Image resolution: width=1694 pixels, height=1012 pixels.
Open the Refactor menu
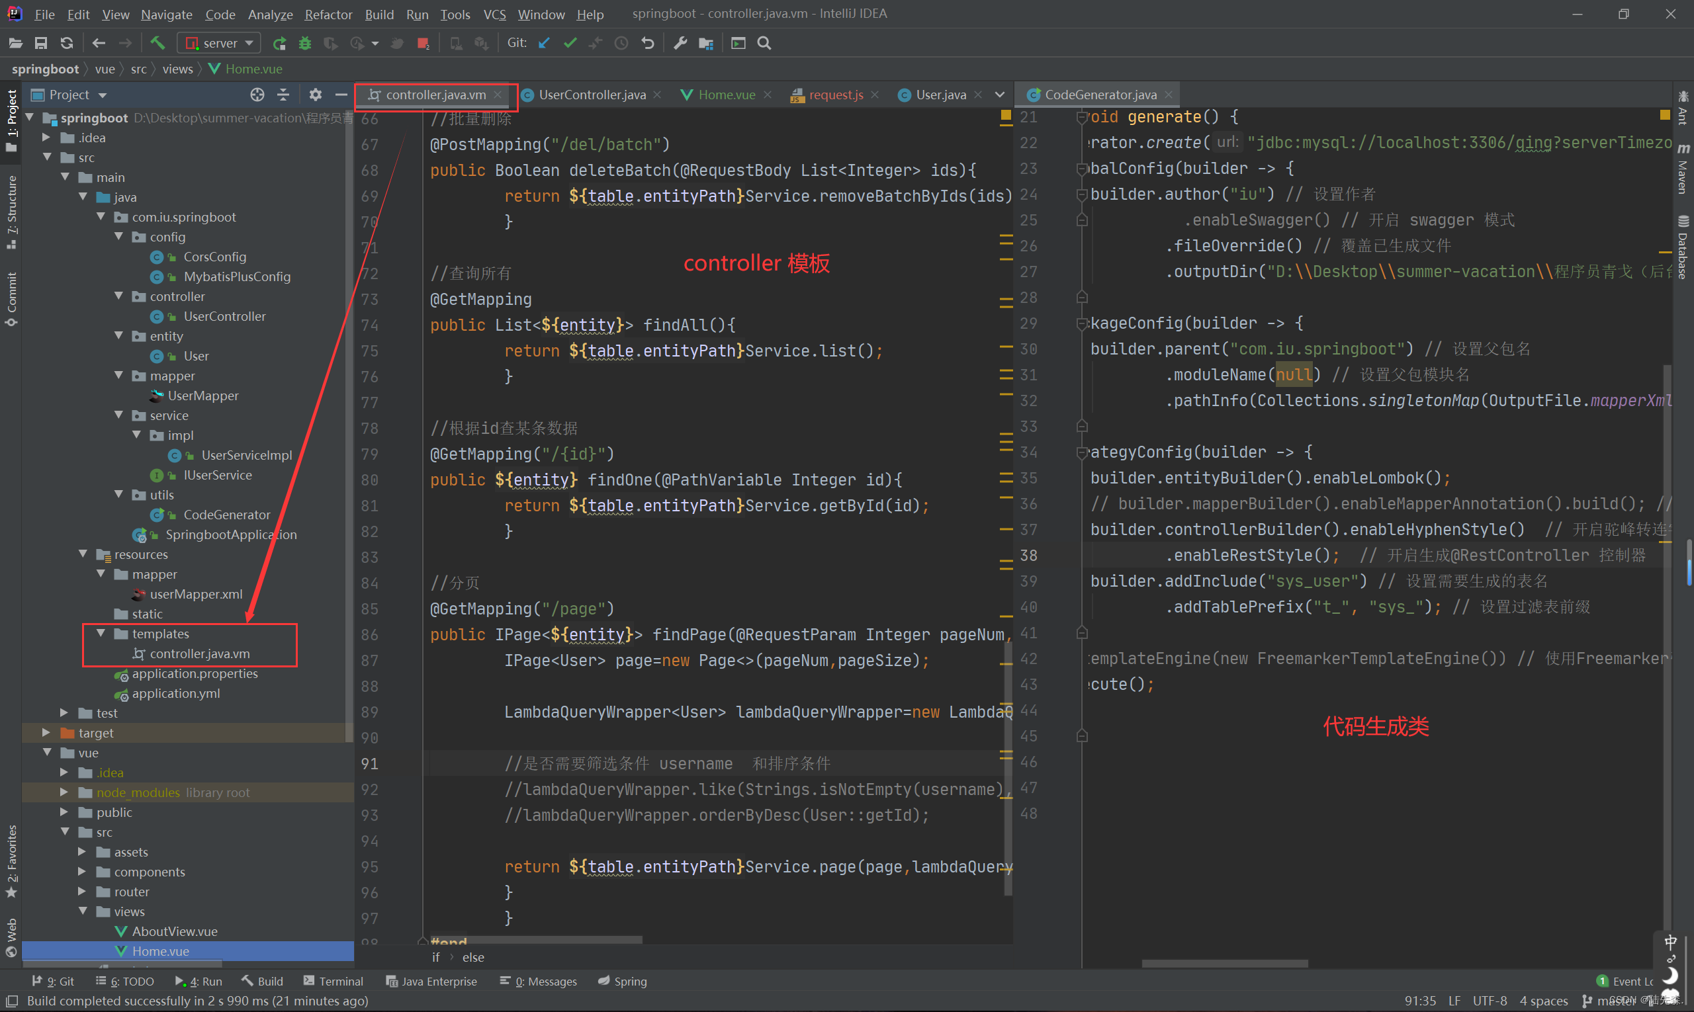[x=328, y=15]
